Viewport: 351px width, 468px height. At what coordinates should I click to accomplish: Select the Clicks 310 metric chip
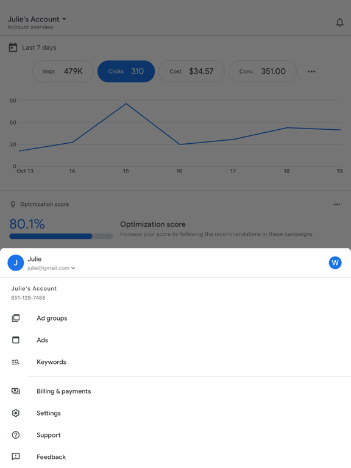click(126, 71)
